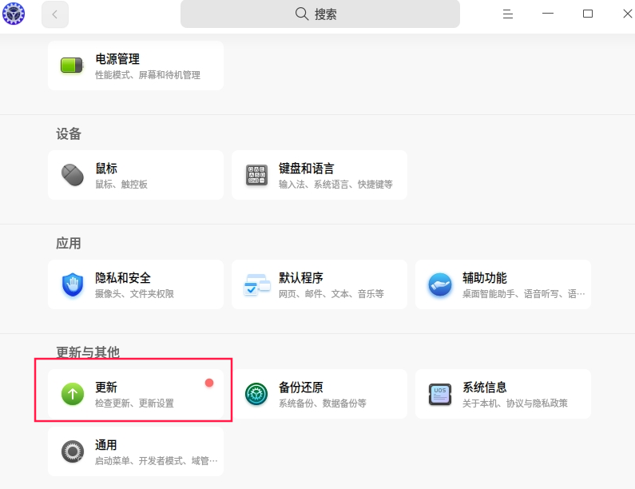Viewport: 635px width, 489px height.
Task: Open 电源管理 power management title
Action: [117, 59]
